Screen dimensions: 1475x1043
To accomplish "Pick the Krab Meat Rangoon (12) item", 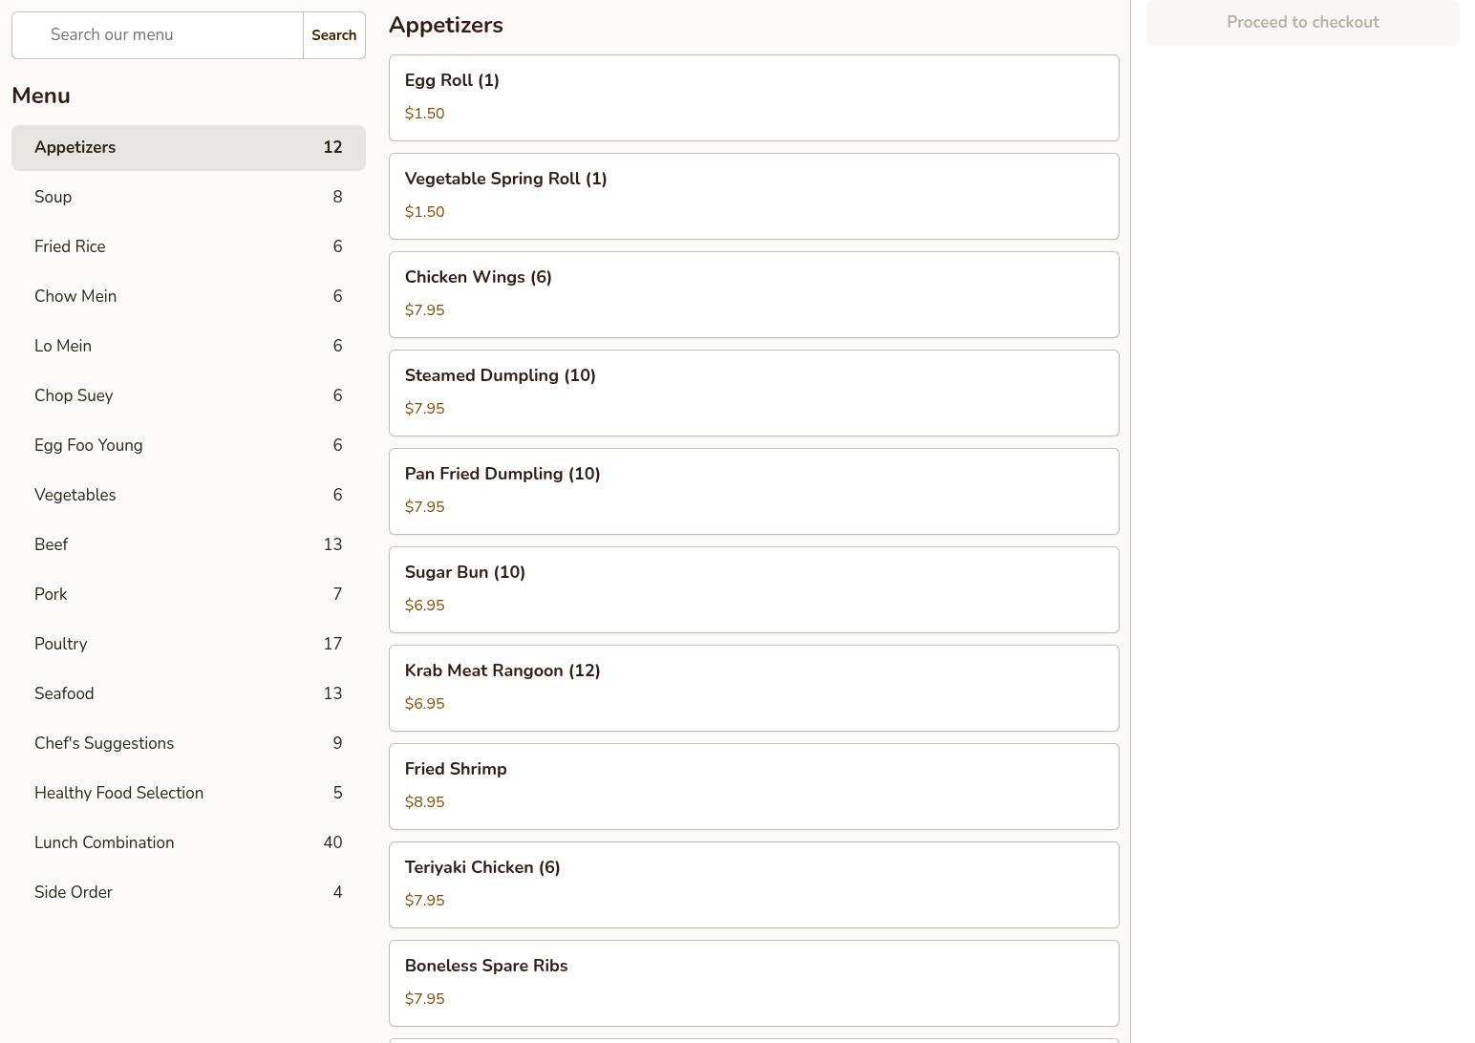I will tap(753, 688).
